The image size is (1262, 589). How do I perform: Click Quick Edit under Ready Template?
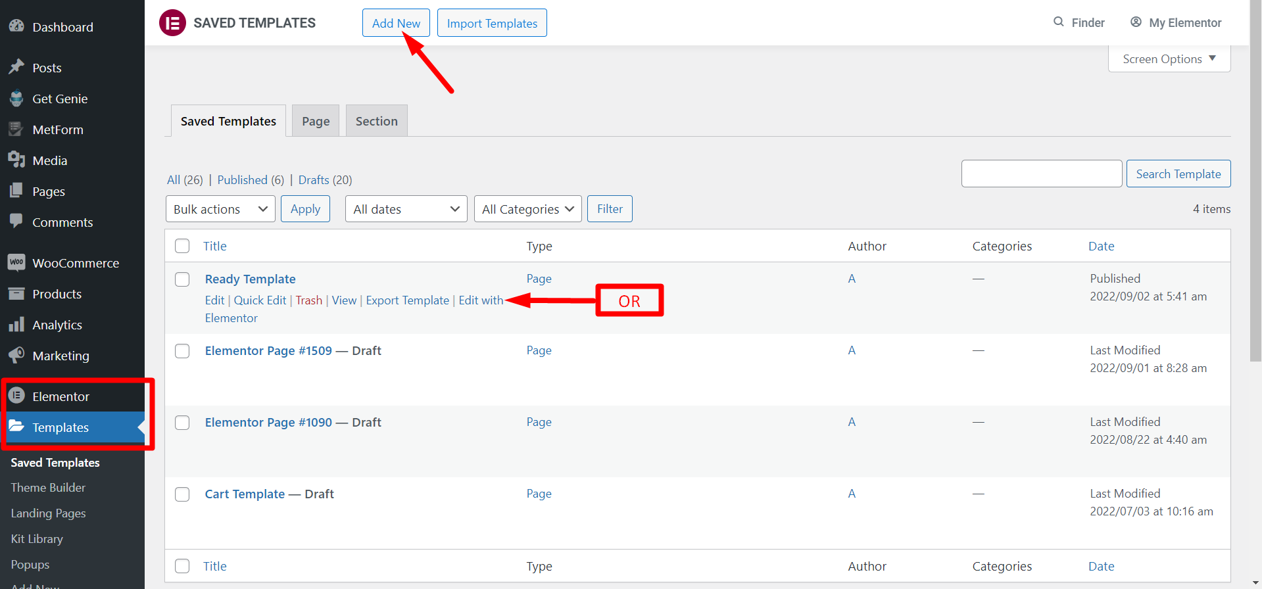tap(260, 300)
